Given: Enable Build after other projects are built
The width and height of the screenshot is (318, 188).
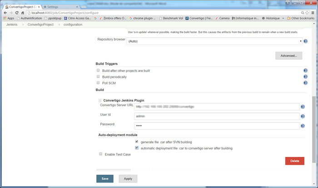Looking at the screenshot, I should tap(98, 70).
